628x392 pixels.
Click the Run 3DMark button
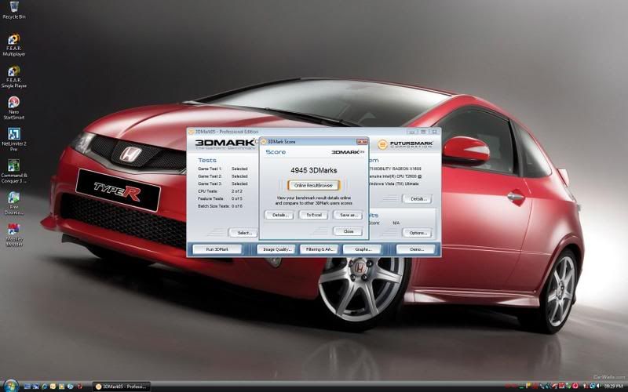tap(217, 249)
